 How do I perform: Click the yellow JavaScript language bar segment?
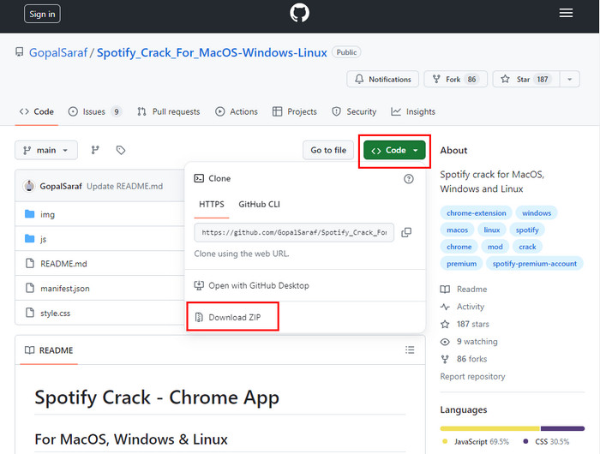(489, 428)
